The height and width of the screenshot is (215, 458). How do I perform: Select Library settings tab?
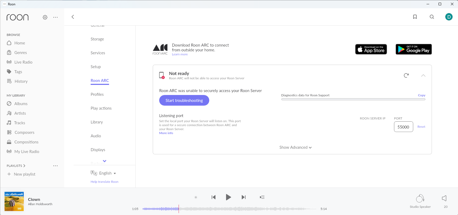click(97, 122)
